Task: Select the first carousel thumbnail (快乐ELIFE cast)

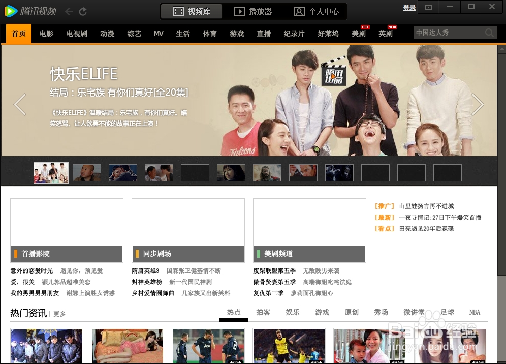Action: pyautogui.click(x=51, y=173)
